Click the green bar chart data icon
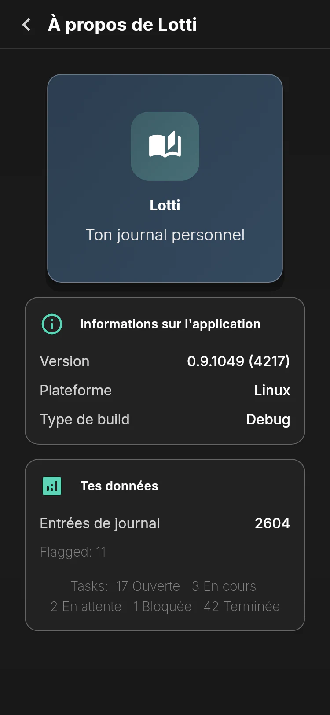The width and height of the screenshot is (330, 715). tap(52, 486)
